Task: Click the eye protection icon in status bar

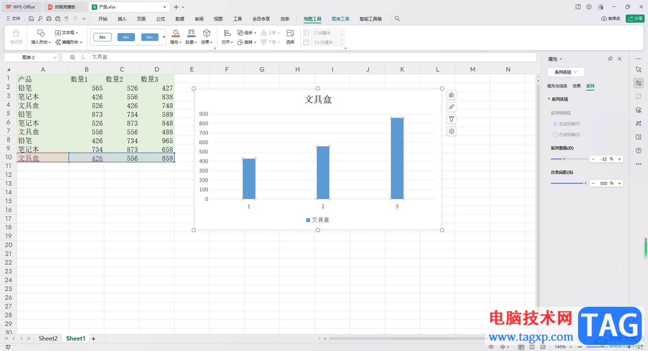Action: click(x=491, y=347)
